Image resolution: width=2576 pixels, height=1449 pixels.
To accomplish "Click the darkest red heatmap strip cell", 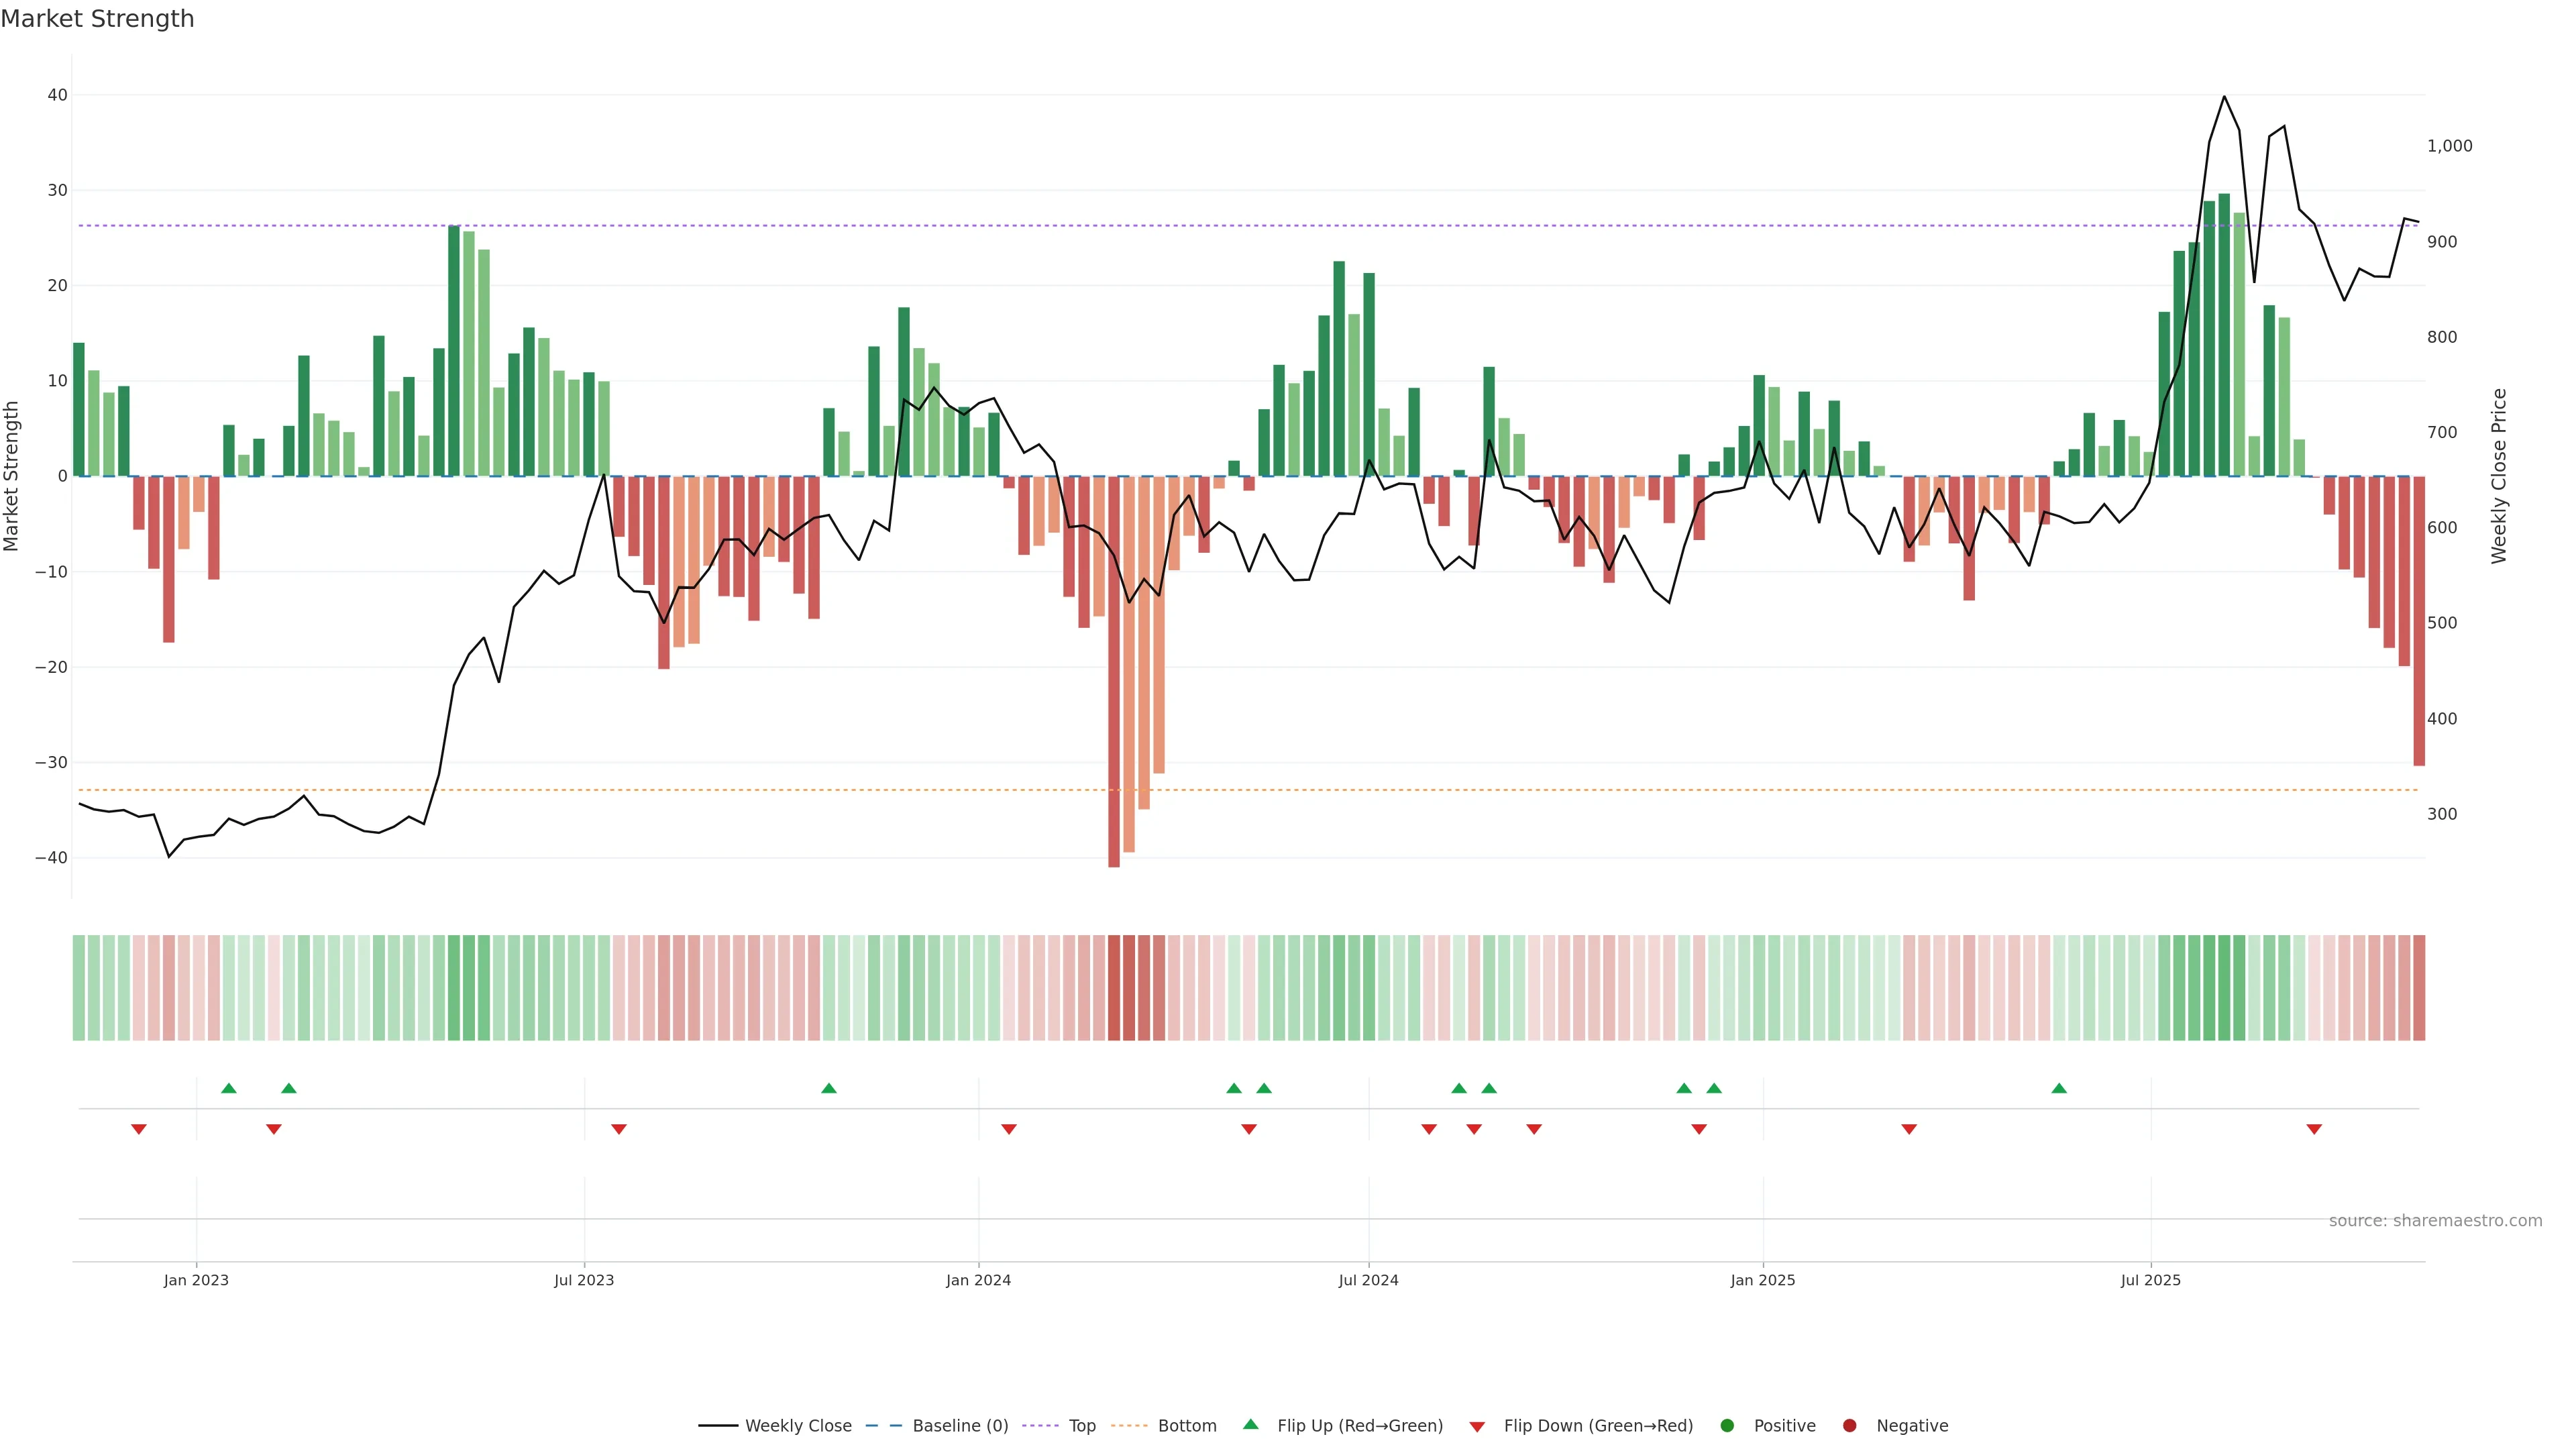I will pyautogui.click(x=1114, y=988).
